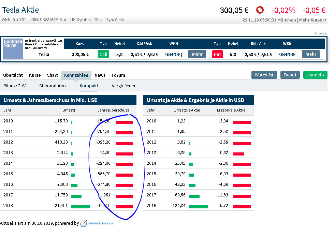The height and width of the screenshot is (237, 335).
Task: Click the red 2013 Ergebnis je Aktie bar
Action: [239, 154]
